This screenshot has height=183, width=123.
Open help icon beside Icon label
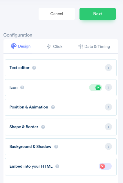[22, 87]
